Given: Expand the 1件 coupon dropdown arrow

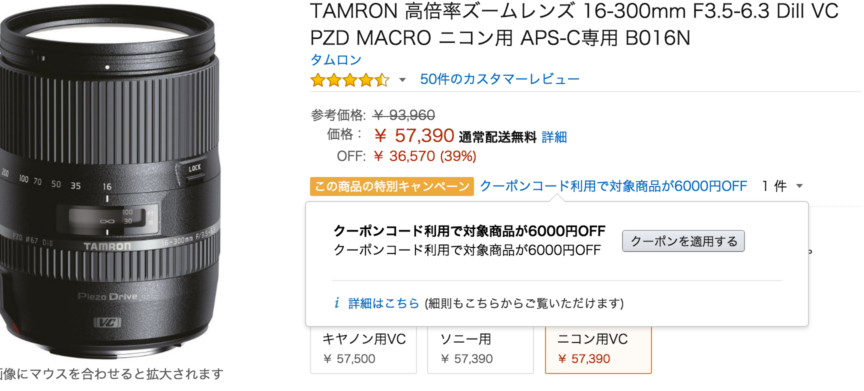Looking at the screenshot, I should (x=799, y=185).
